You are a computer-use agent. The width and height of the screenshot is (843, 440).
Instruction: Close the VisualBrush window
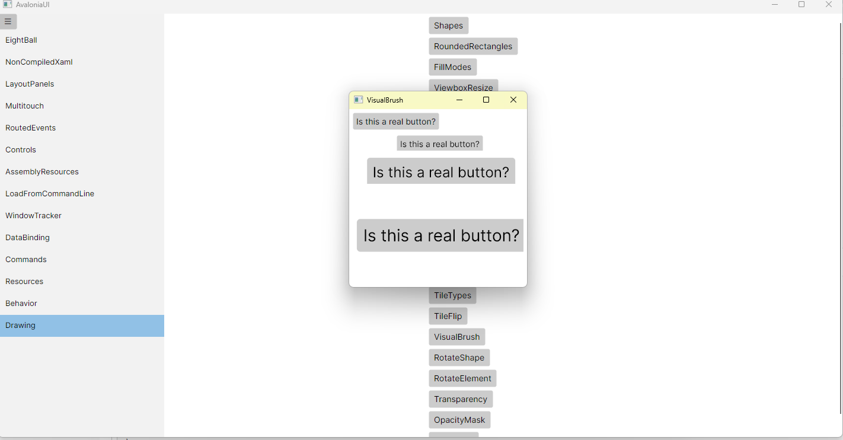tap(513, 100)
